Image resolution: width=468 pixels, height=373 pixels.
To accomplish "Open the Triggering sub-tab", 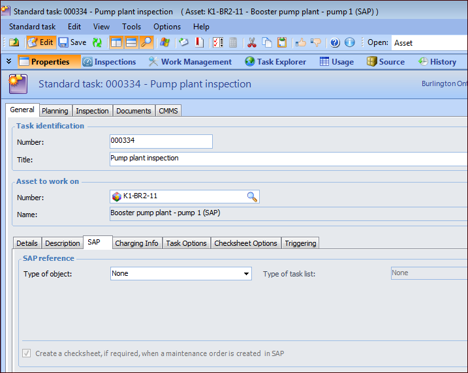I will [x=300, y=243].
